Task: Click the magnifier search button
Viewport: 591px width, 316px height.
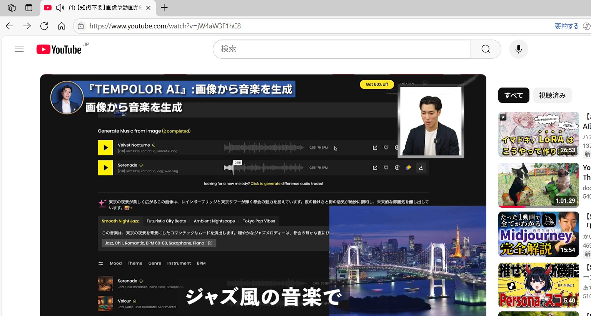Action: [486, 49]
